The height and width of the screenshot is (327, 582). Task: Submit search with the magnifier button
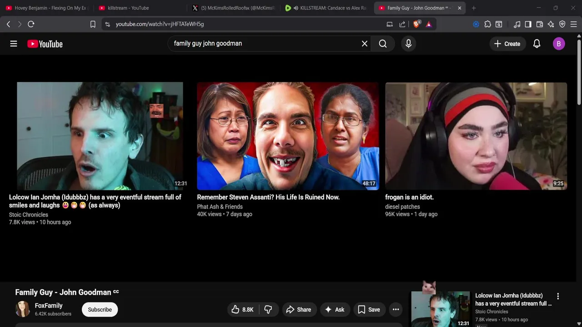tap(383, 44)
